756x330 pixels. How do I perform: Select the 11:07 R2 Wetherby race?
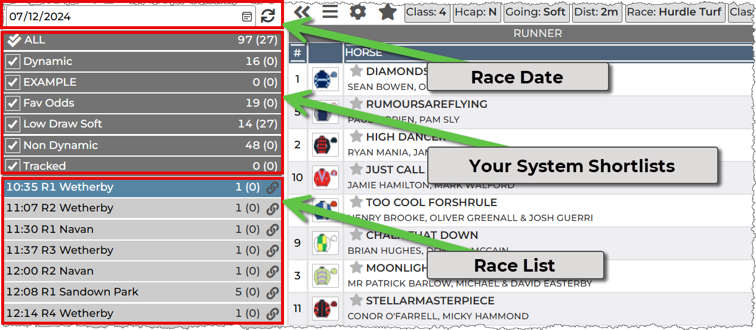(142, 208)
